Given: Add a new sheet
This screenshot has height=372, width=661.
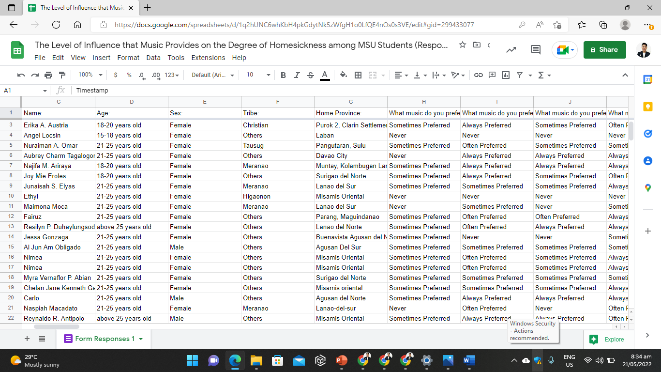Looking at the screenshot, I should click(x=27, y=339).
